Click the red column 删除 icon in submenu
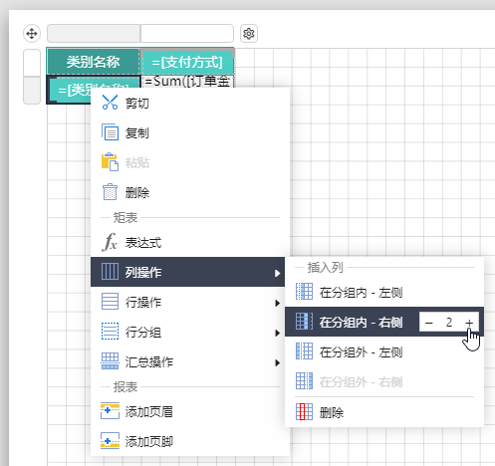The height and width of the screenshot is (466, 495). point(304,412)
